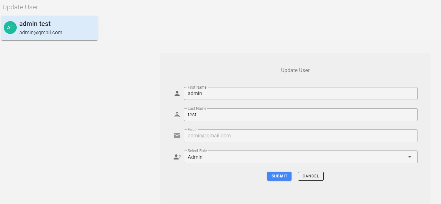Click the outlined person icon beside Last Name

click(x=177, y=115)
